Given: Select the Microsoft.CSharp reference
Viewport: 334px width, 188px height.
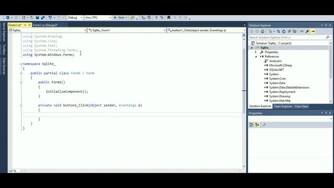Looking at the screenshot, I should point(280,65).
